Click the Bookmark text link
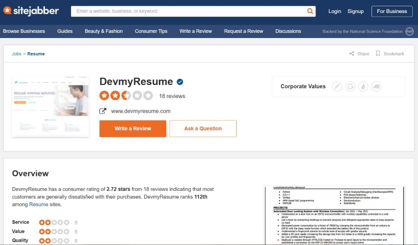 pyautogui.click(x=394, y=54)
